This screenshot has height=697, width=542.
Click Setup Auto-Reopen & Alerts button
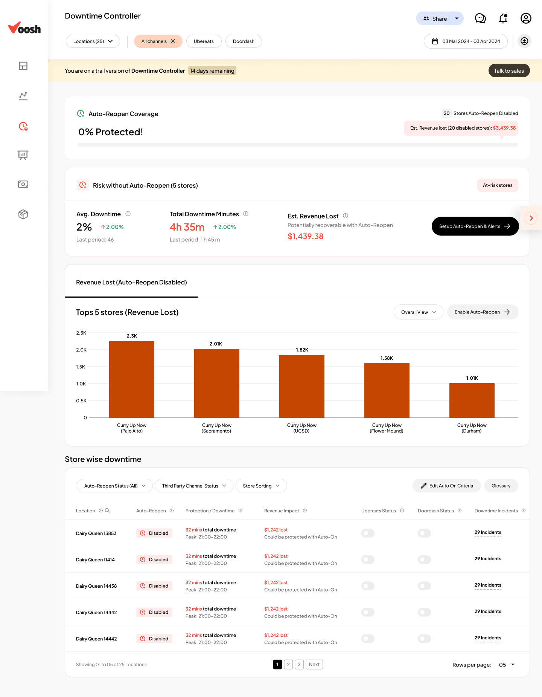(475, 226)
